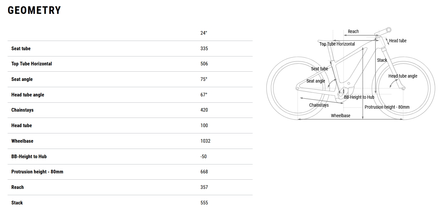Screen dimensions: 443x214
Task: Click the Wheelbase label under the bike
Action: [x=340, y=116]
